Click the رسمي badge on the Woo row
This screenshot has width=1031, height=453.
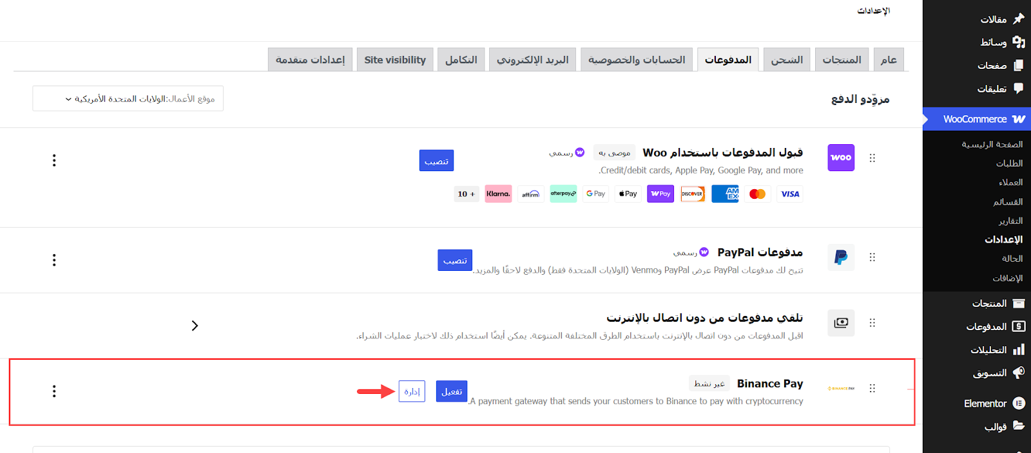[x=566, y=153]
